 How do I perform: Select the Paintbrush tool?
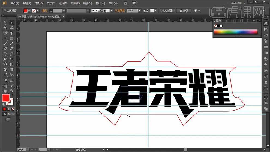(x=5, y=44)
